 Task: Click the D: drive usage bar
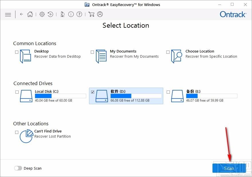[136, 96]
